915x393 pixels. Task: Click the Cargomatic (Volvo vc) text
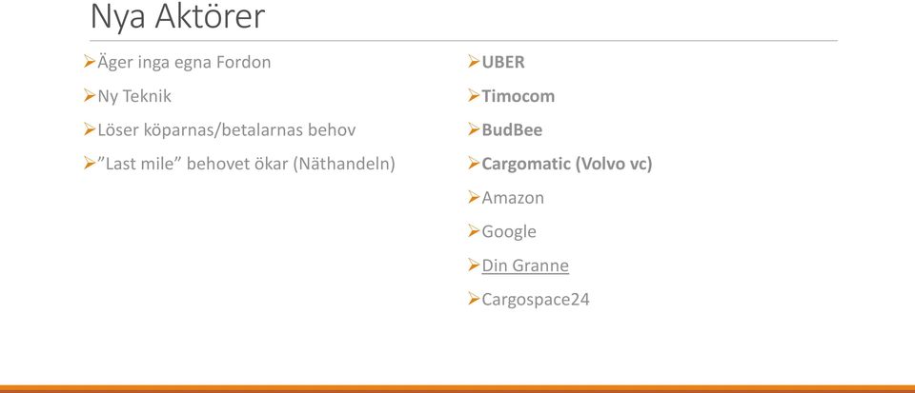point(566,164)
